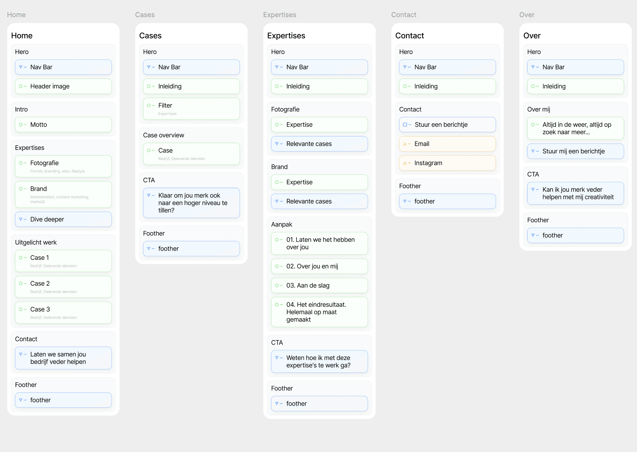The image size is (637, 452).
Task: Click the Klaar om jou merk CTA card
Action: tap(191, 203)
